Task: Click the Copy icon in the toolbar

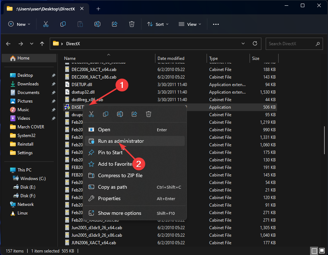Action: pos(63,24)
